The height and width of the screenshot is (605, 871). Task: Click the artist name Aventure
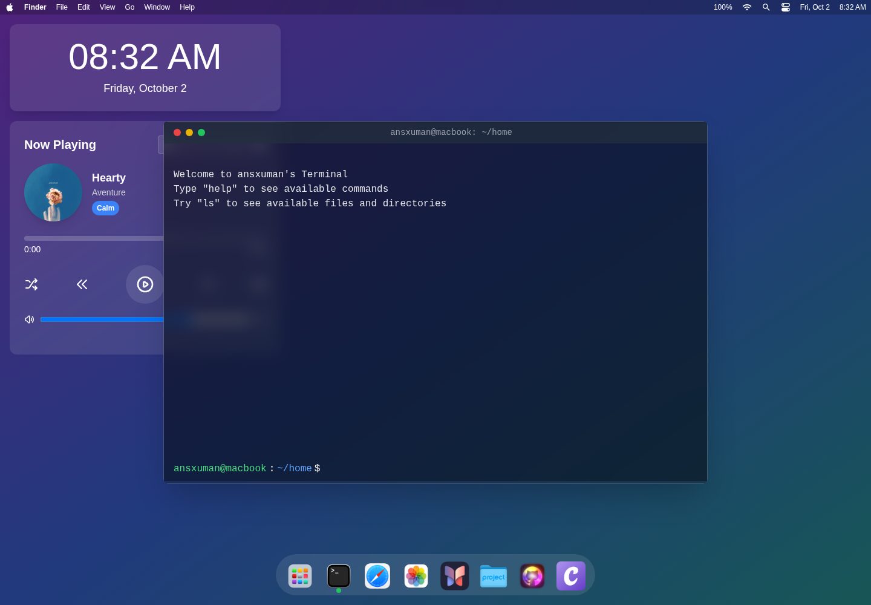coord(109,192)
